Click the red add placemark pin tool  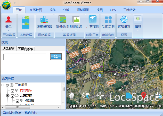[x=144, y=95]
